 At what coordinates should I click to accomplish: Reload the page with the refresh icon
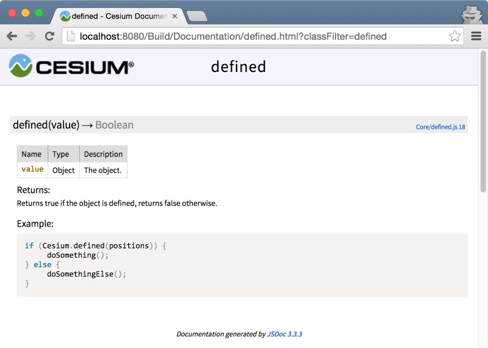tap(49, 37)
